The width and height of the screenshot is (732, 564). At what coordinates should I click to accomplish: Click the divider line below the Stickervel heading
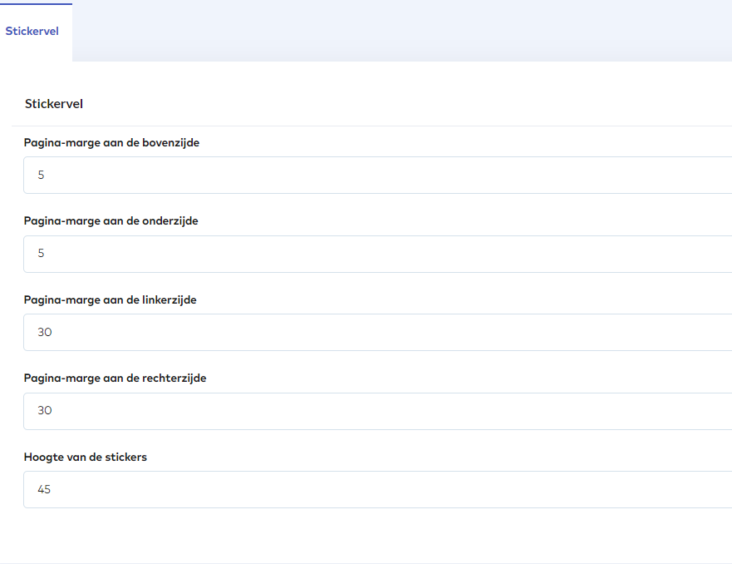click(x=374, y=126)
